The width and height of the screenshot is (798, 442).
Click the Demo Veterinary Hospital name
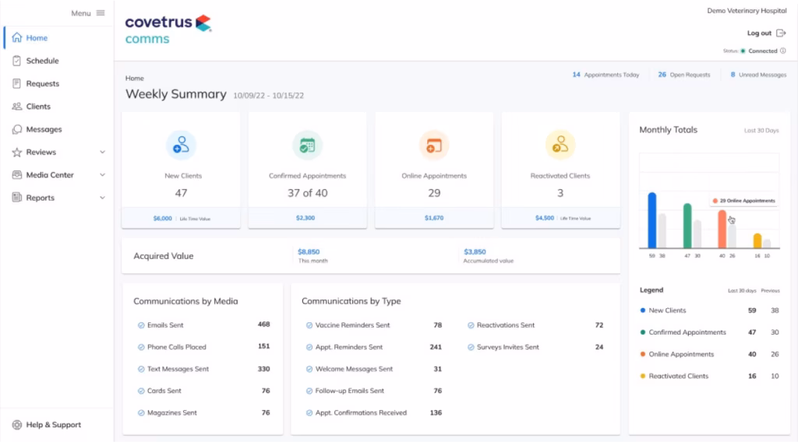pos(747,11)
